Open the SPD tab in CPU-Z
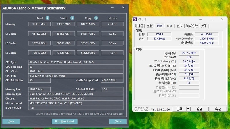The height and width of the screenshot is (129, 230). point(170,26)
